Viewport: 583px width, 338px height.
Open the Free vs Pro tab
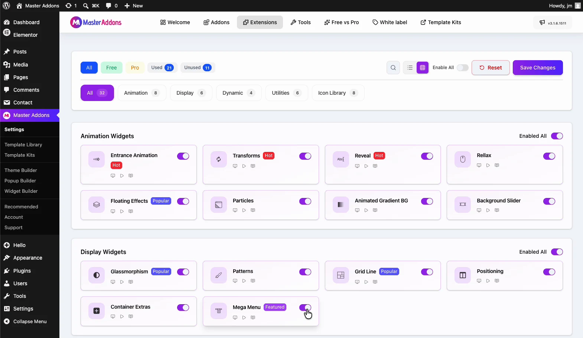coord(342,22)
